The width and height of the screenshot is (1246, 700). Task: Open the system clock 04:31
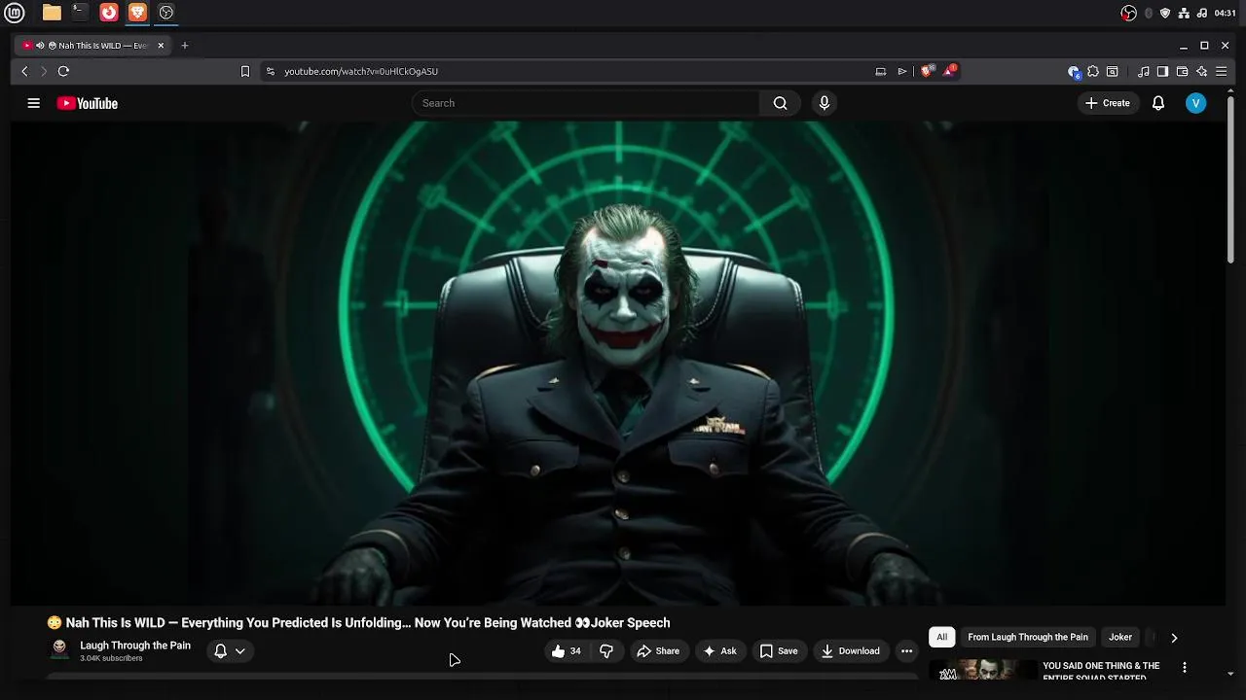pos(1226,13)
